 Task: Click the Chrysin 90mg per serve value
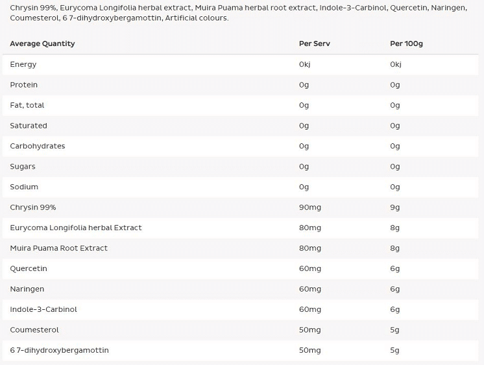(x=310, y=207)
